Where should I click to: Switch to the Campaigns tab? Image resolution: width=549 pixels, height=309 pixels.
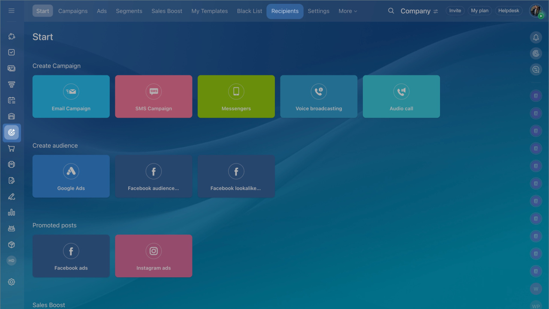(x=73, y=11)
